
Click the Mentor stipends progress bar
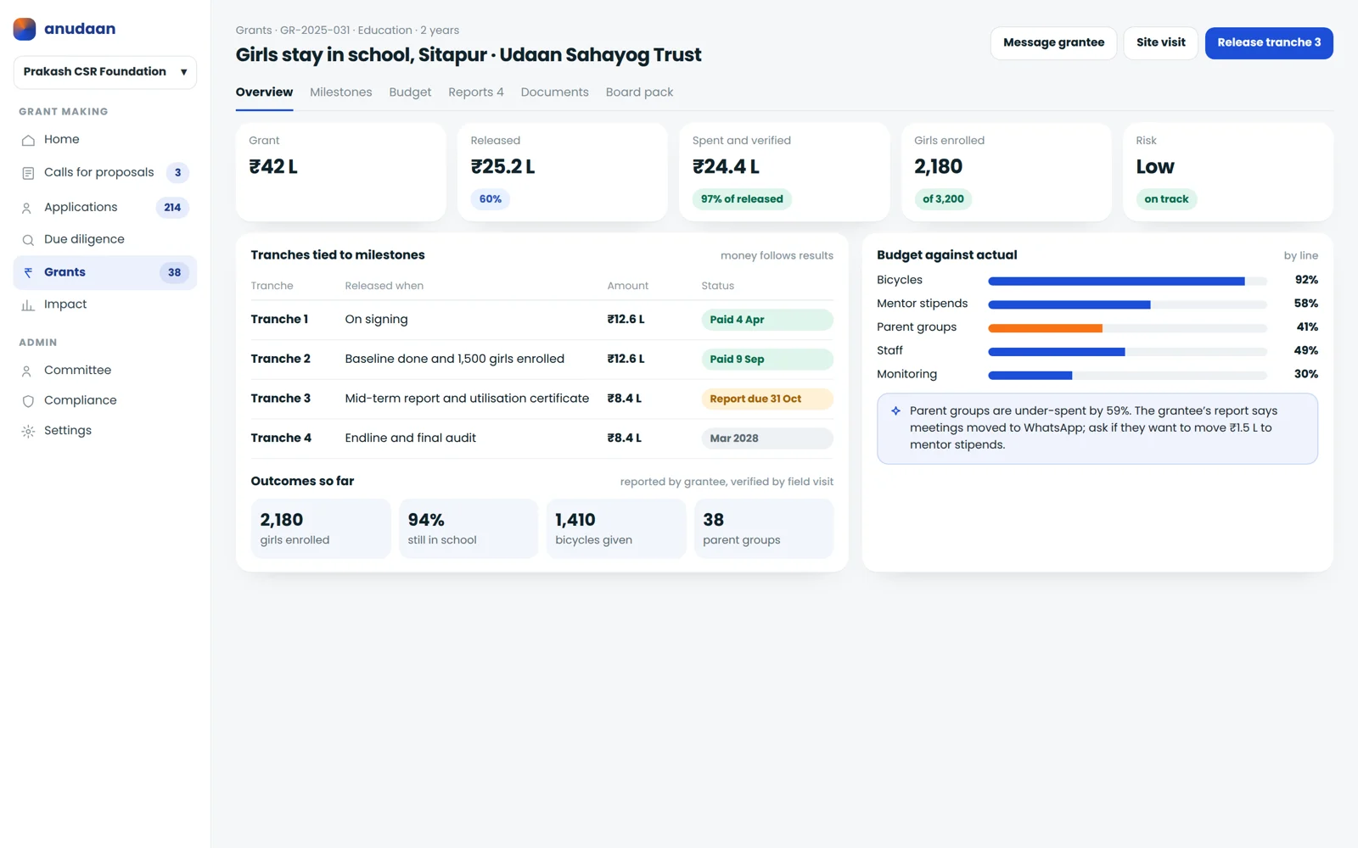[x=1127, y=304]
